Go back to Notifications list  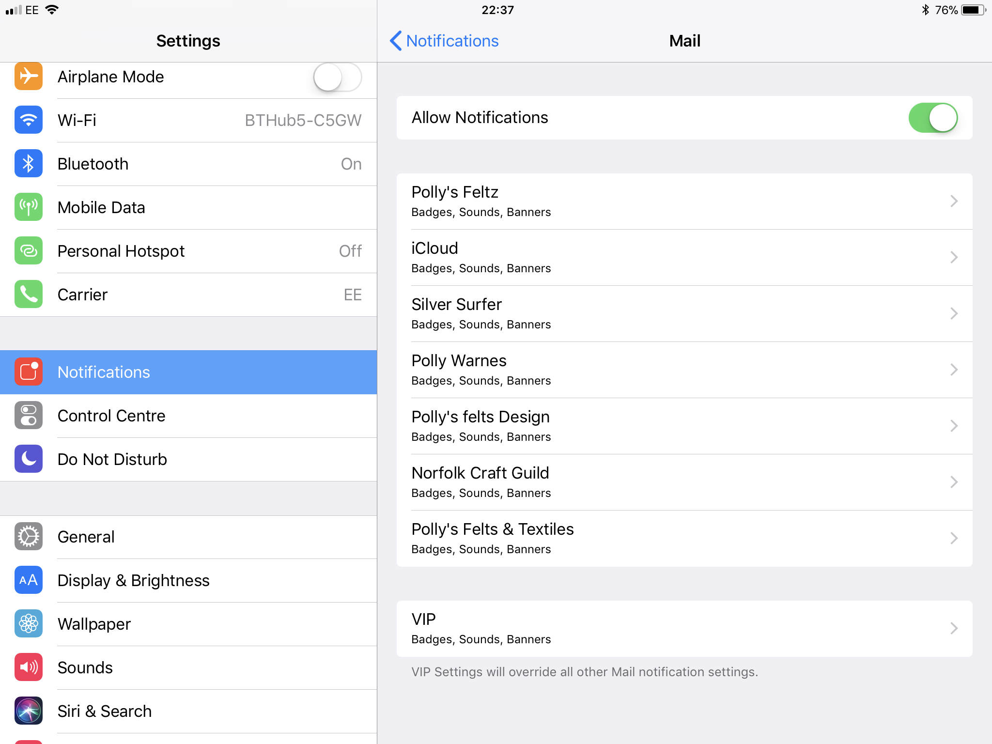(444, 41)
